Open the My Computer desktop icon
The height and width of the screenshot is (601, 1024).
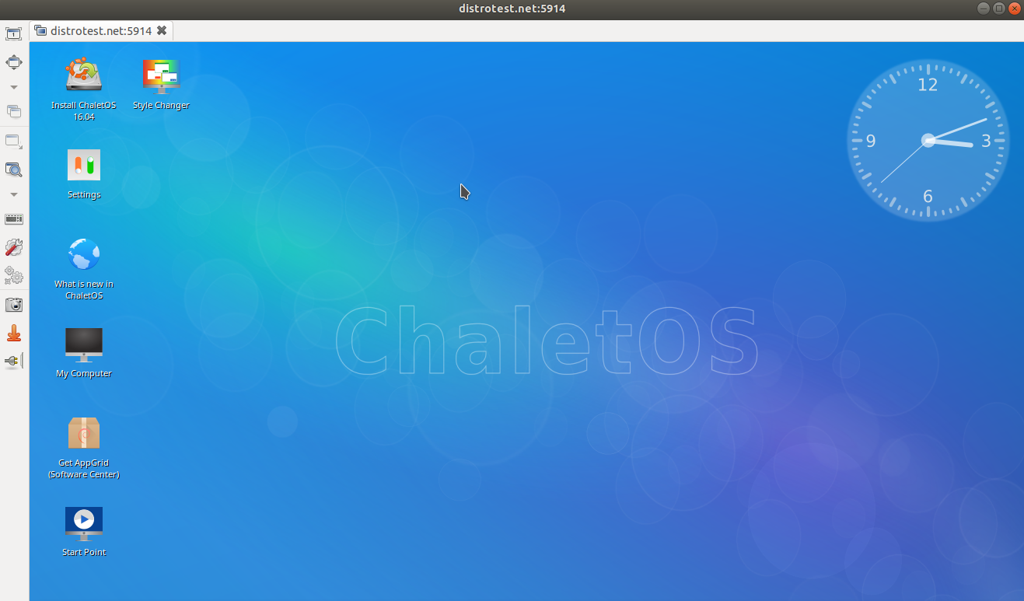tap(84, 352)
